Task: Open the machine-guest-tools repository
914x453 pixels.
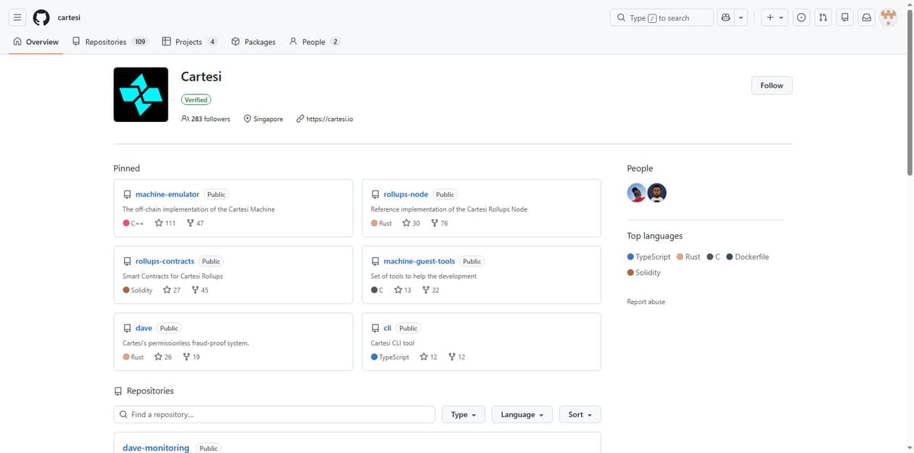Action: coord(419,261)
